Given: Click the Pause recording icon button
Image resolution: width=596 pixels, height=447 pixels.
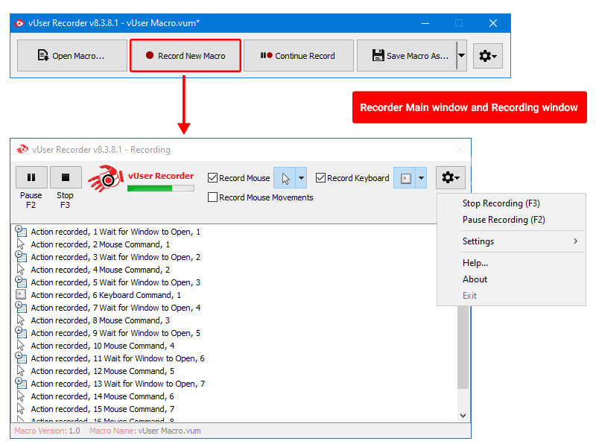Looking at the screenshot, I should (x=31, y=177).
